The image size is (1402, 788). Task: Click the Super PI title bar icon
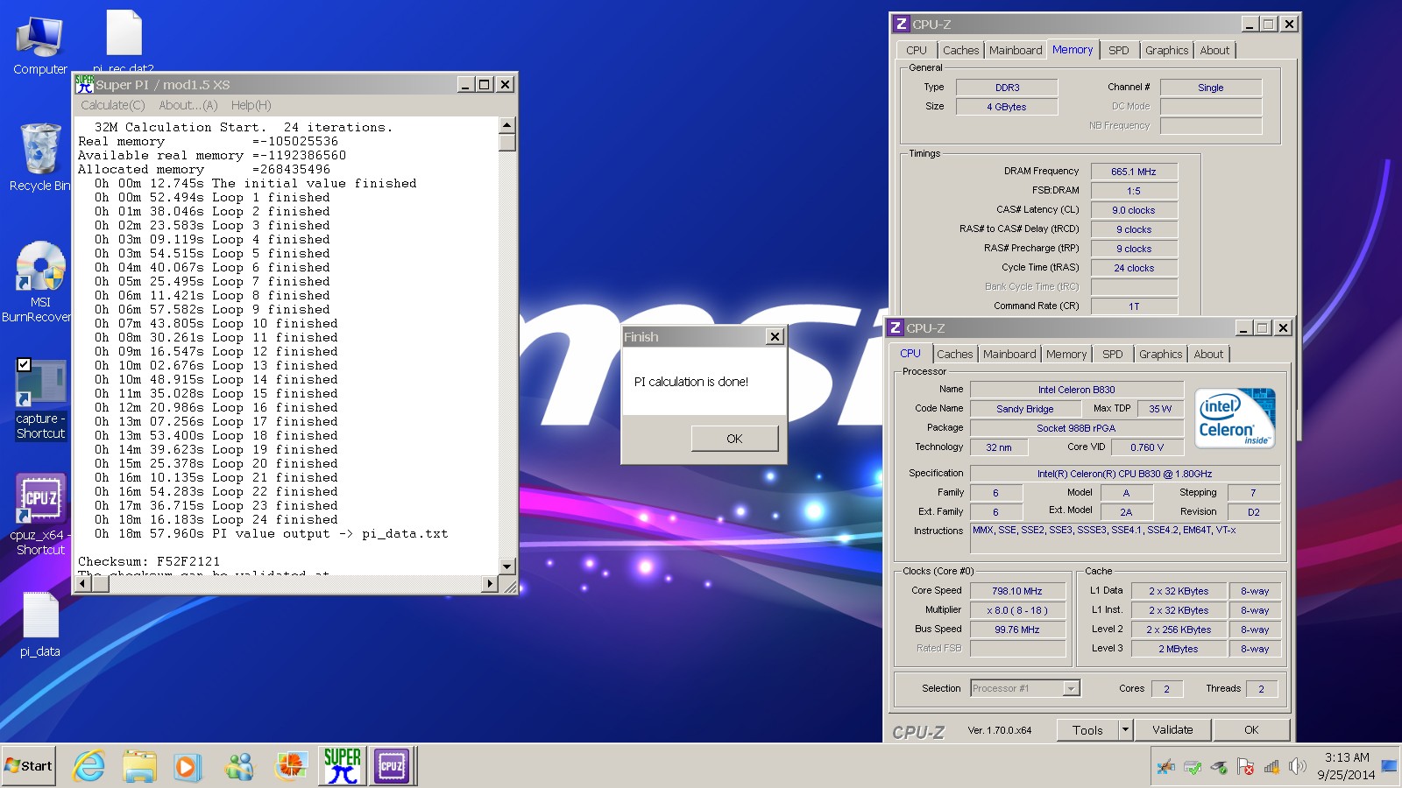click(x=84, y=84)
